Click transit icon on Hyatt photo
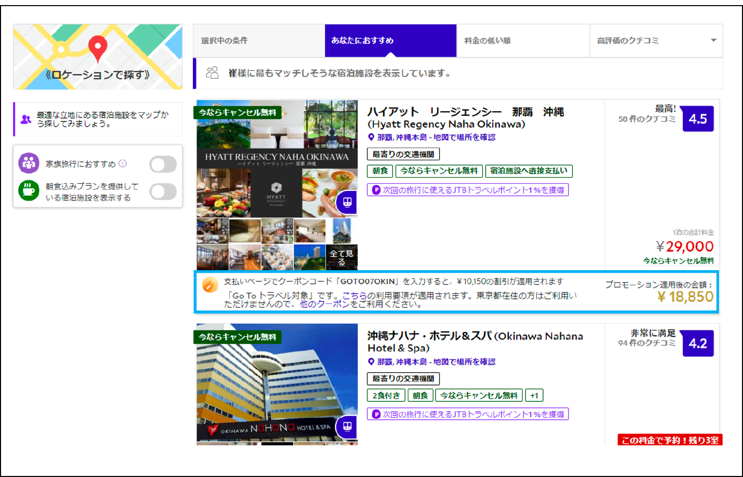The width and height of the screenshot is (743, 477). click(x=347, y=202)
